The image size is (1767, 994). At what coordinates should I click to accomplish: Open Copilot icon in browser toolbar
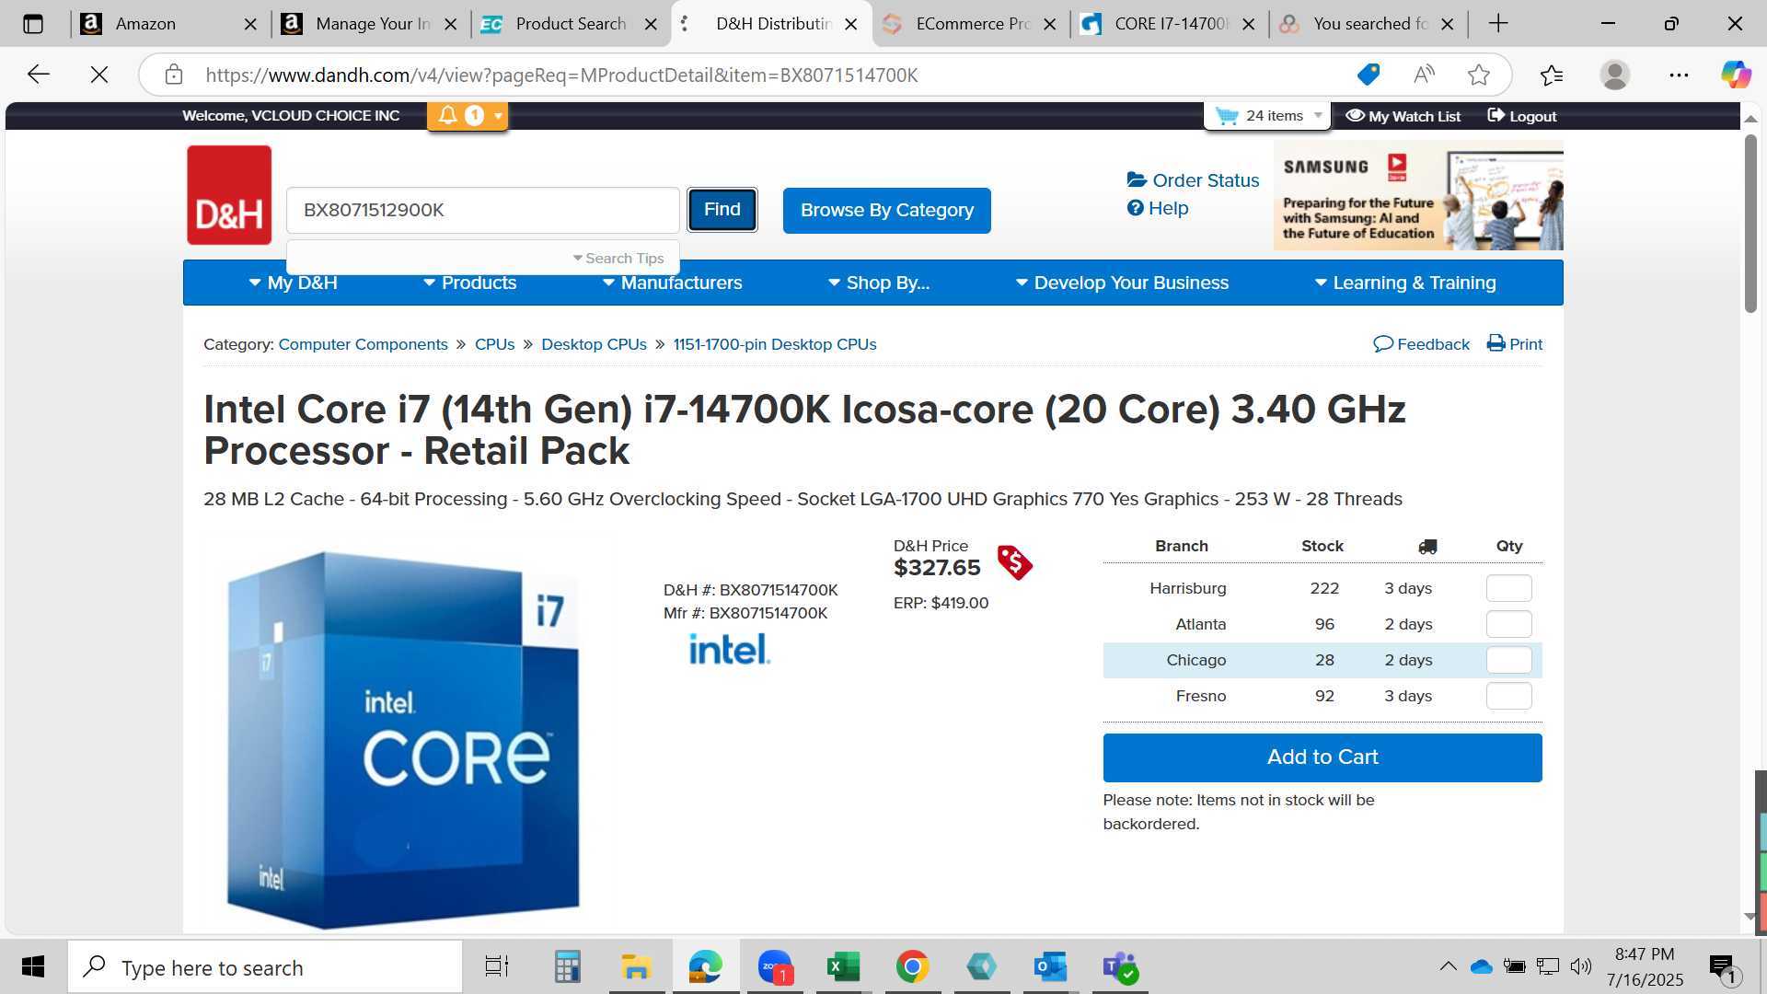tap(1736, 75)
